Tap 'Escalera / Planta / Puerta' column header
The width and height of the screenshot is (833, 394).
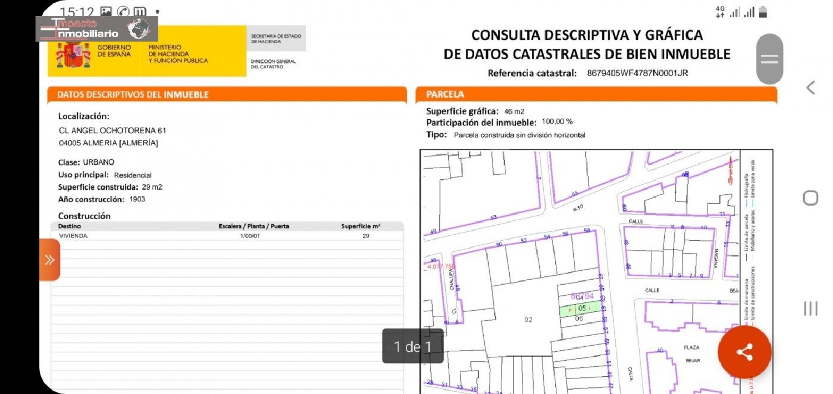pos(254,226)
